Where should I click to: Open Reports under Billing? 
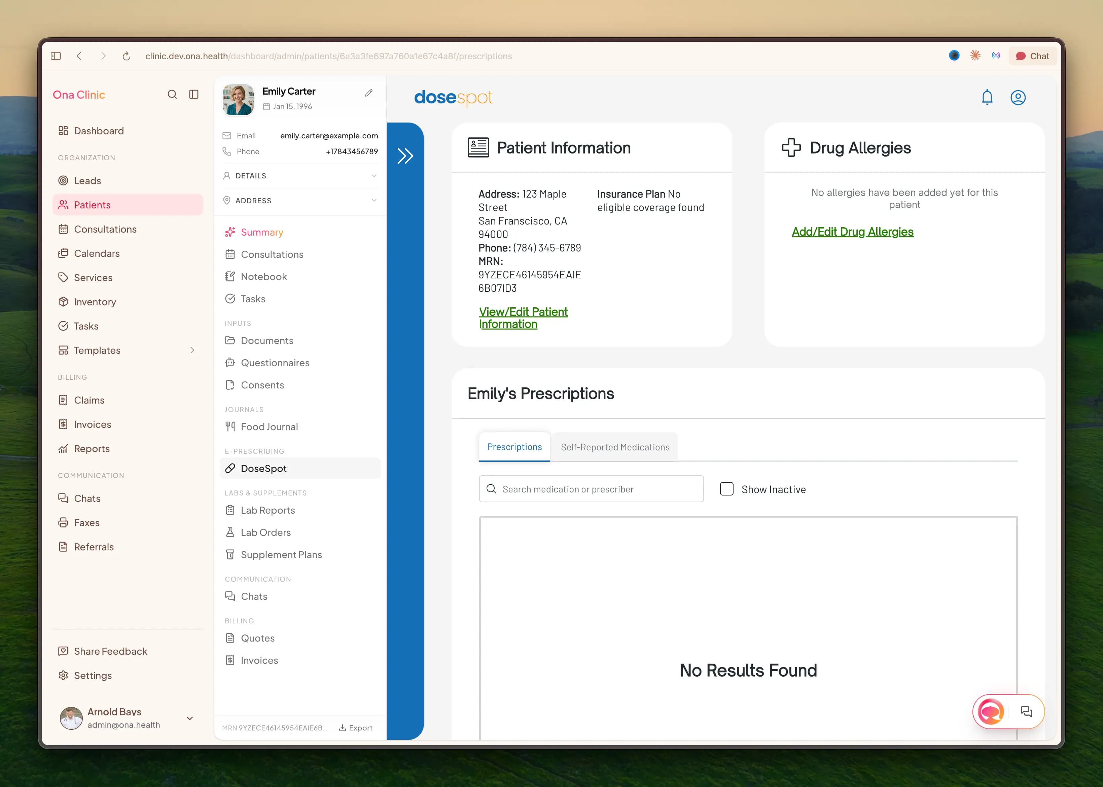[128, 449]
